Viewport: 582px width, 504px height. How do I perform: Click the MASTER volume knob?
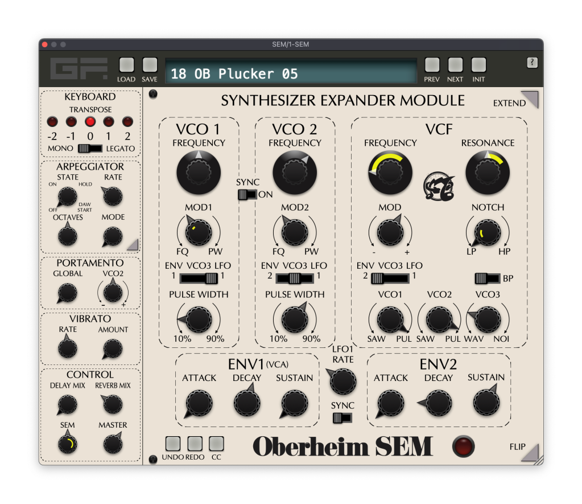coord(113,444)
